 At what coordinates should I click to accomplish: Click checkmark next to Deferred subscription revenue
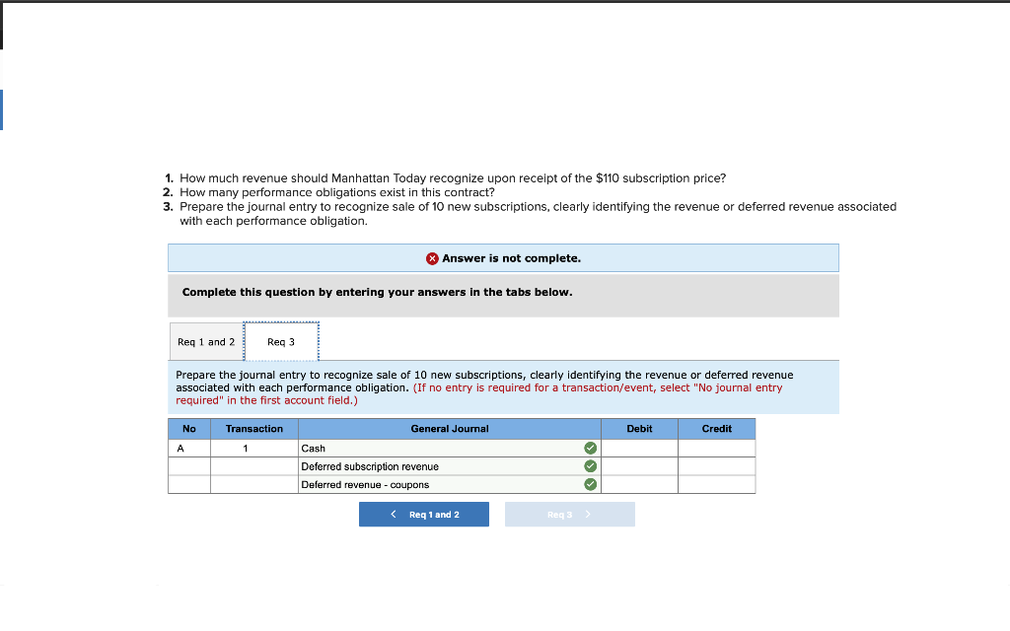[x=590, y=465]
